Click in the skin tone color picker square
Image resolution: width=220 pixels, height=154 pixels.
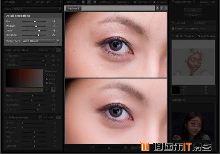pos(24,78)
